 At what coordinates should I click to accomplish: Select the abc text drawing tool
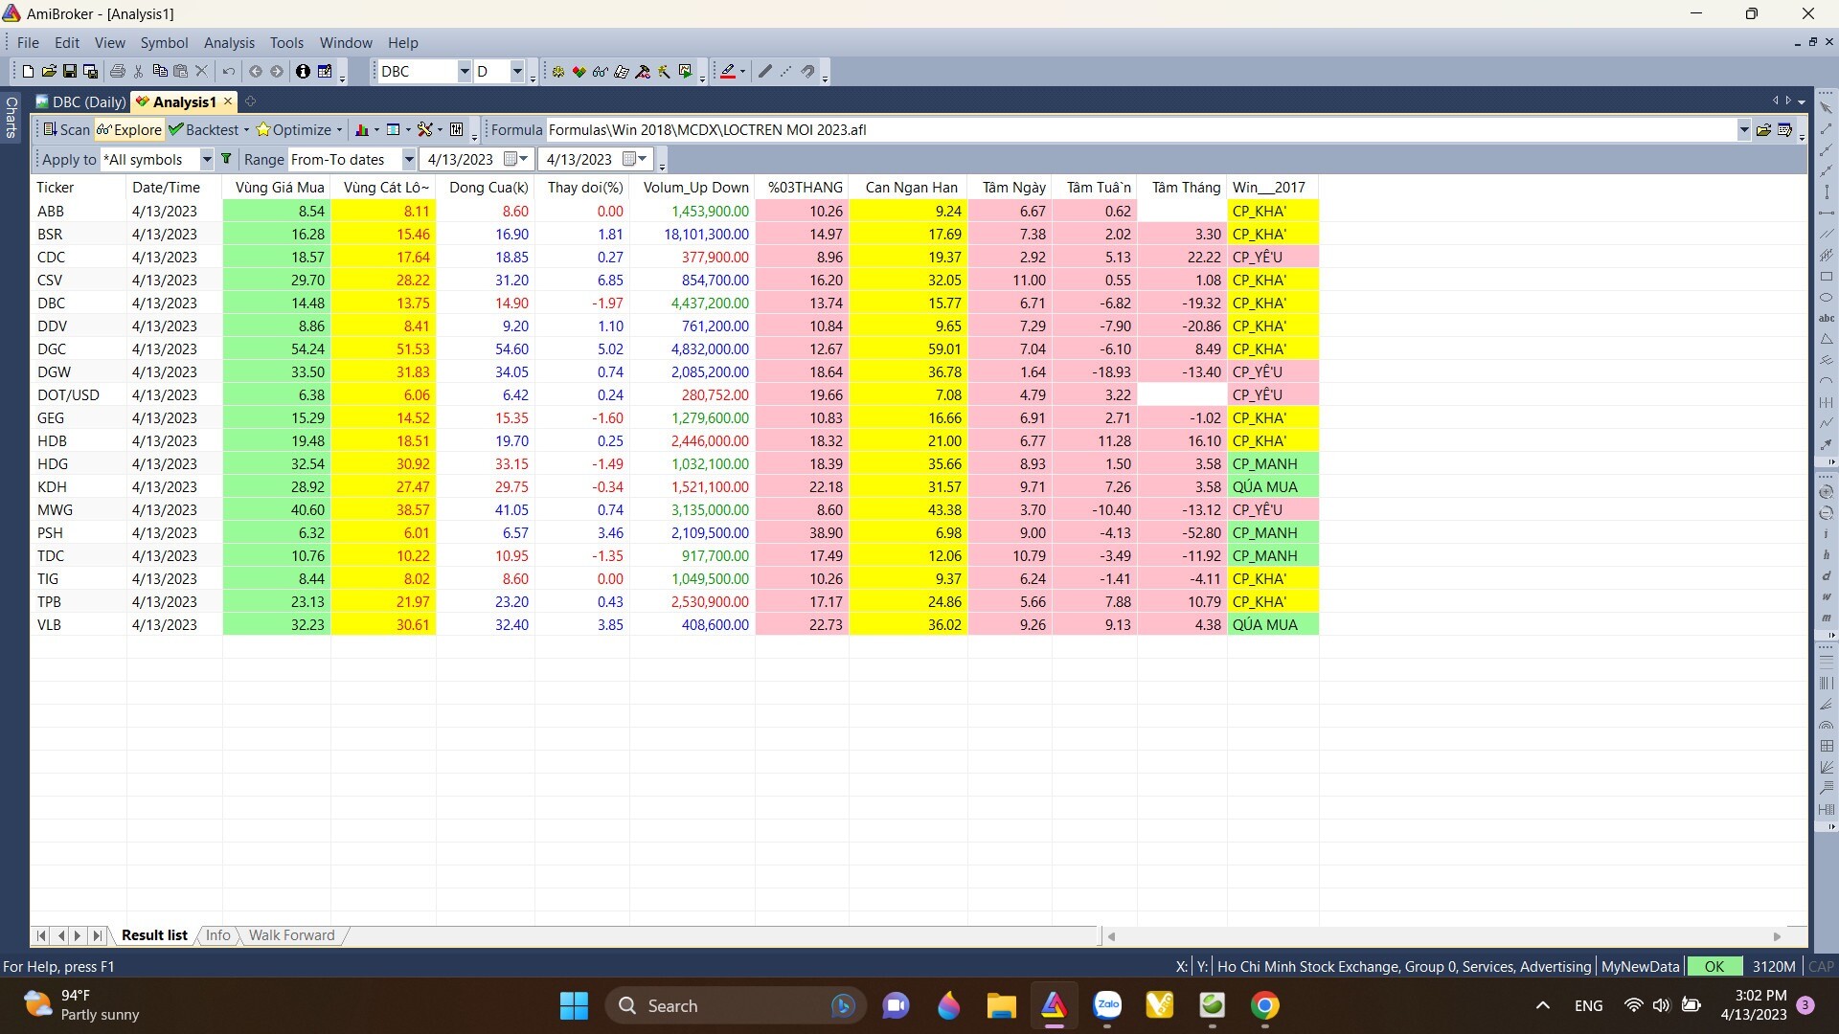[x=1826, y=319]
